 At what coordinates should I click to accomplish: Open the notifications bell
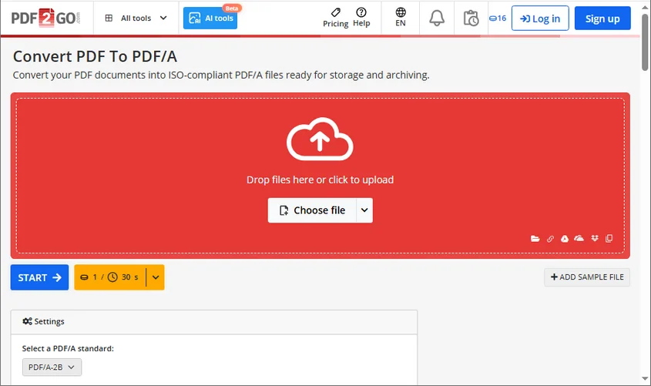point(437,18)
